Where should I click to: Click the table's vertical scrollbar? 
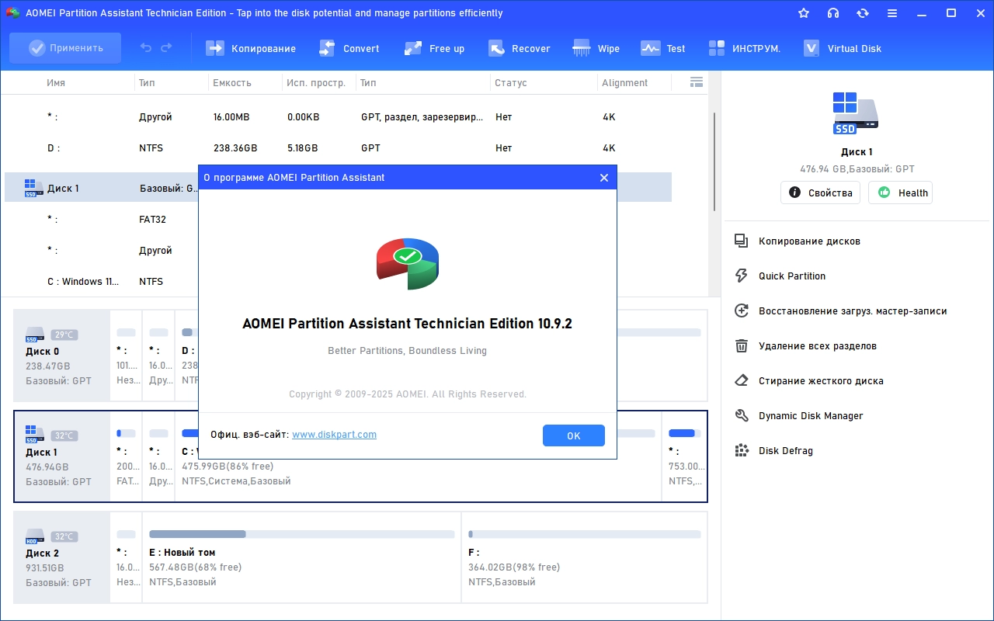714,161
